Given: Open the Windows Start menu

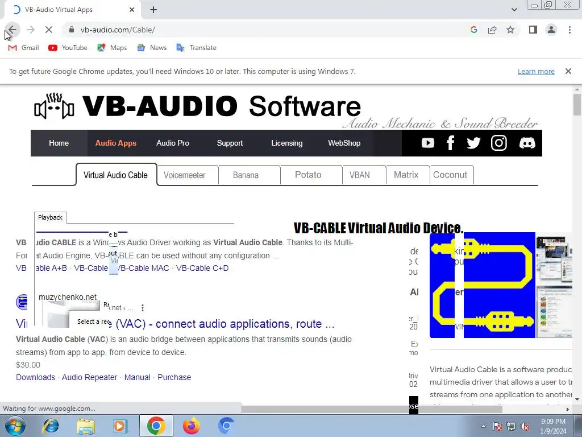Looking at the screenshot, I should point(15,426).
